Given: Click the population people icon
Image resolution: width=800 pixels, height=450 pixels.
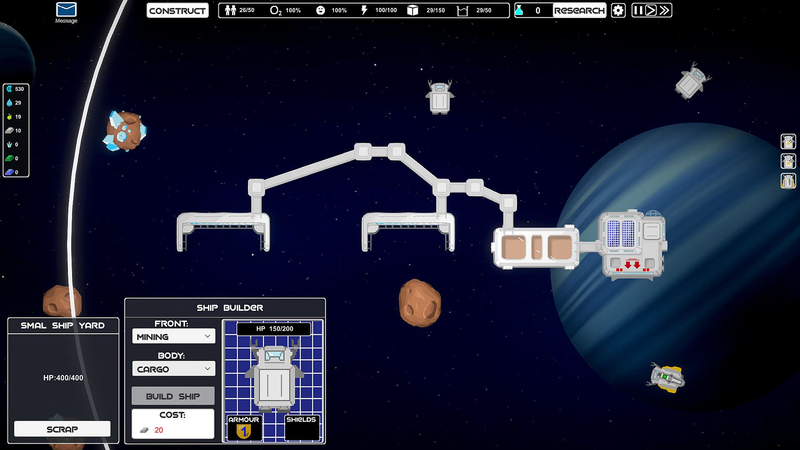Looking at the screenshot, I should [230, 10].
